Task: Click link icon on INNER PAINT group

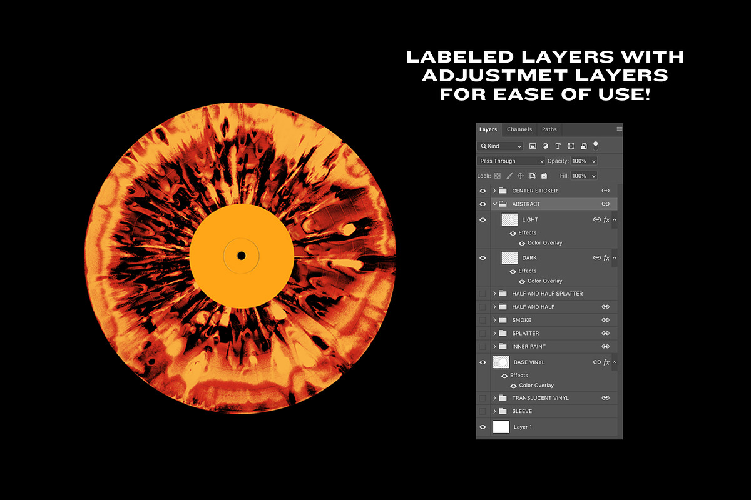Action: coord(605,347)
